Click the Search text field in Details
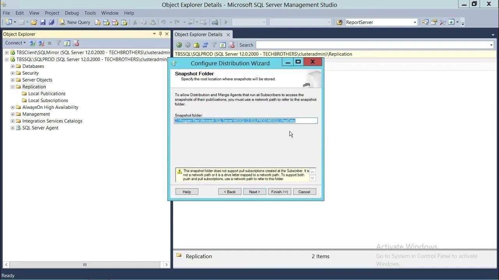This screenshot has height=280, width=499. pos(372,45)
